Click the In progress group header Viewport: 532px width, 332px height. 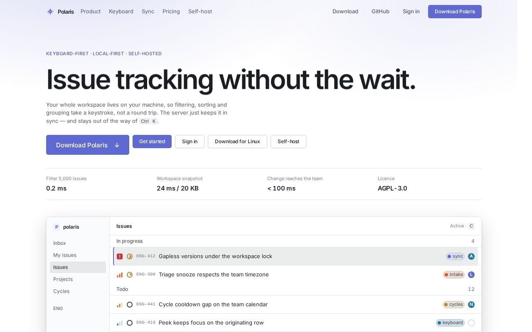296,241
